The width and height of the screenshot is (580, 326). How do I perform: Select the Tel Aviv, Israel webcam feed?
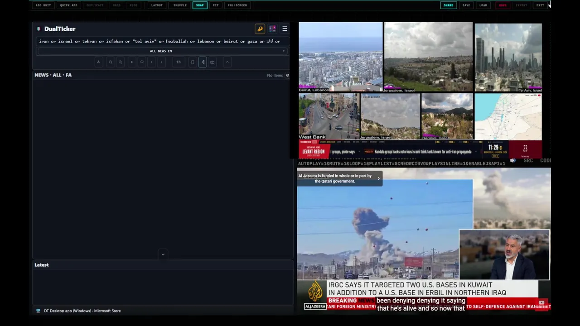click(508, 58)
